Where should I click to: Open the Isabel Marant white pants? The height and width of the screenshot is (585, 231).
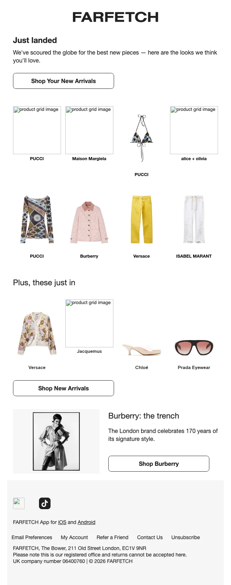tap(194, 220)
